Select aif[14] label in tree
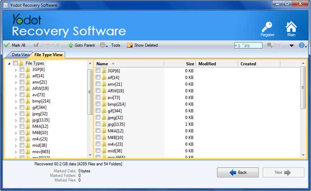The image size is (311, 191). pyautogui.click(x=38, y=76)
